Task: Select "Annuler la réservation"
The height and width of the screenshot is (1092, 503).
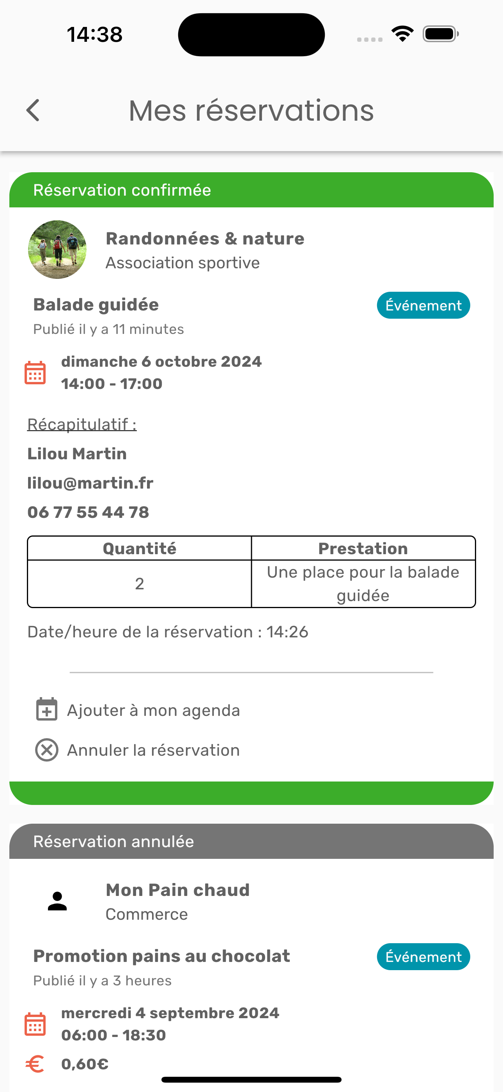Action: (x=153, y=750)
